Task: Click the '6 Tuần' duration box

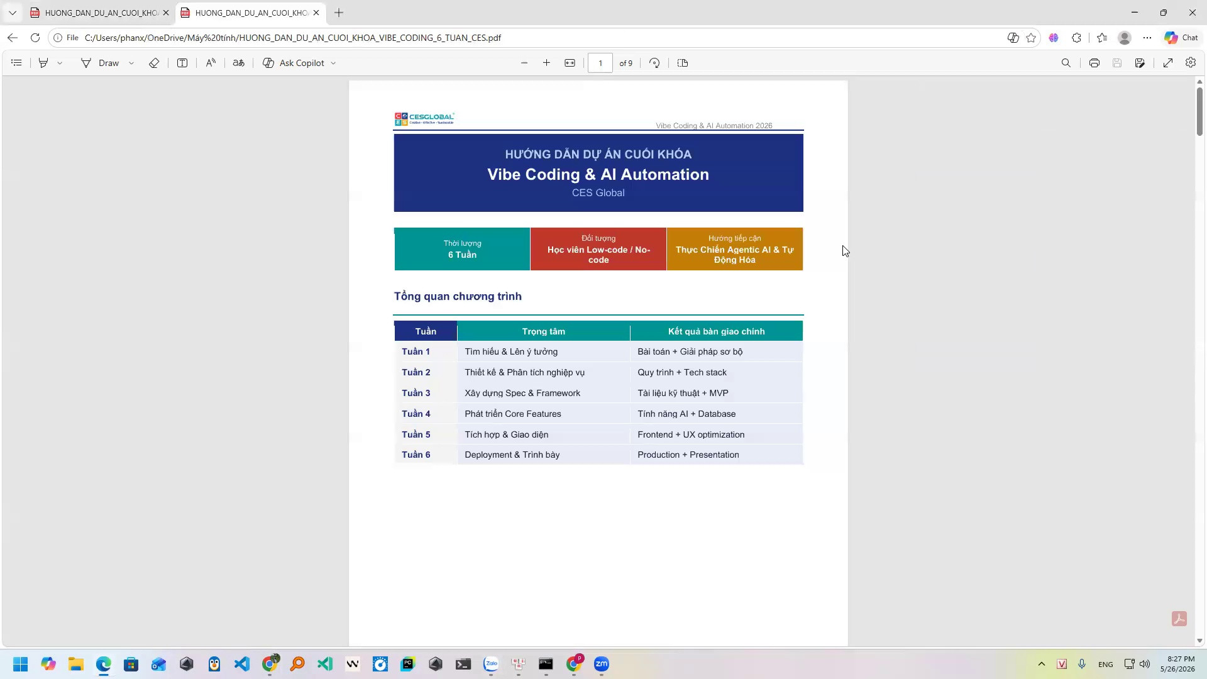Action: tap(462, 249)
